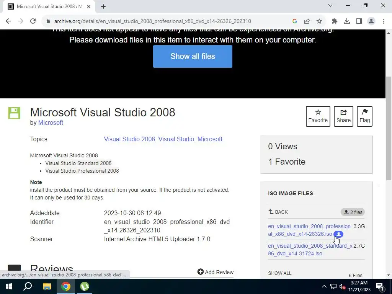Open the Chrome three-dot menu
The width and height of the screenshot is (392, 294).
pos(384,21)
